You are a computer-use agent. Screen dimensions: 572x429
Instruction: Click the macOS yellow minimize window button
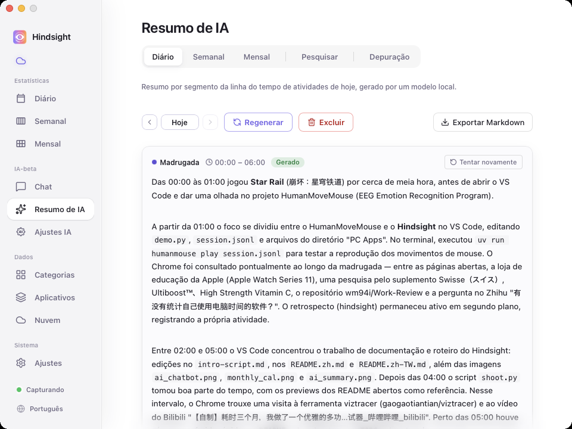point(21,8)
